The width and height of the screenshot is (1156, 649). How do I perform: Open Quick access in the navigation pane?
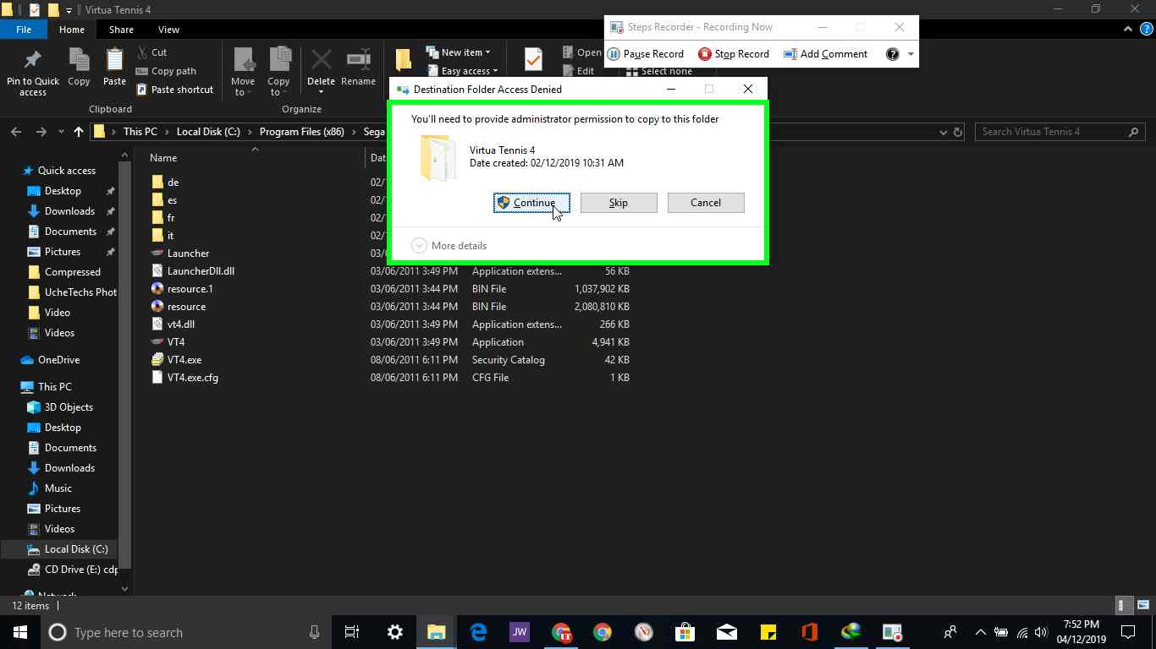66,171
